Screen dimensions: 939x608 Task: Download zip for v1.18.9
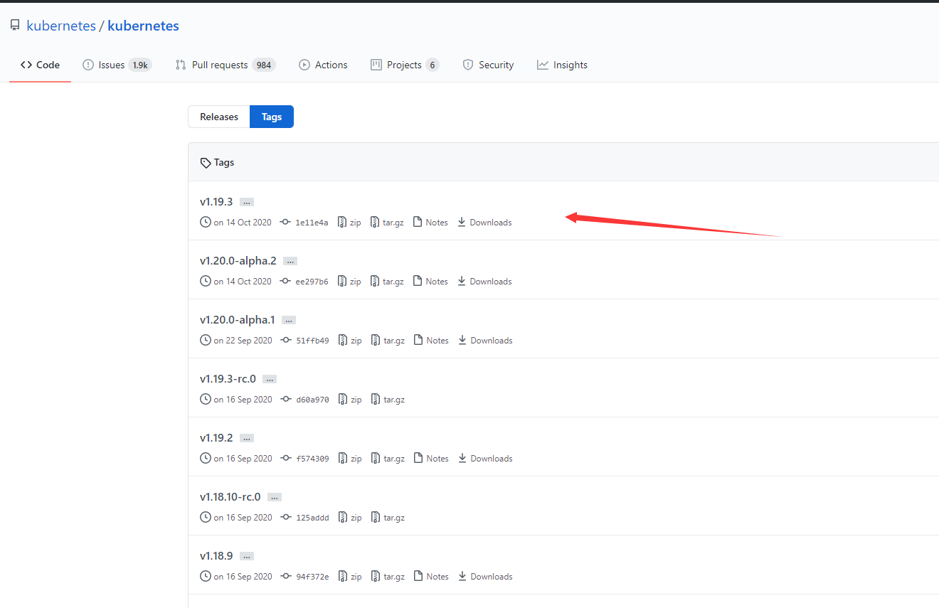(350, 577)
